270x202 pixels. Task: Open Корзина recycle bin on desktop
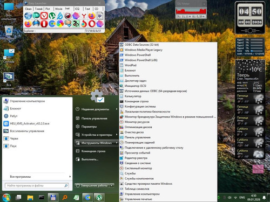[9, 33]
